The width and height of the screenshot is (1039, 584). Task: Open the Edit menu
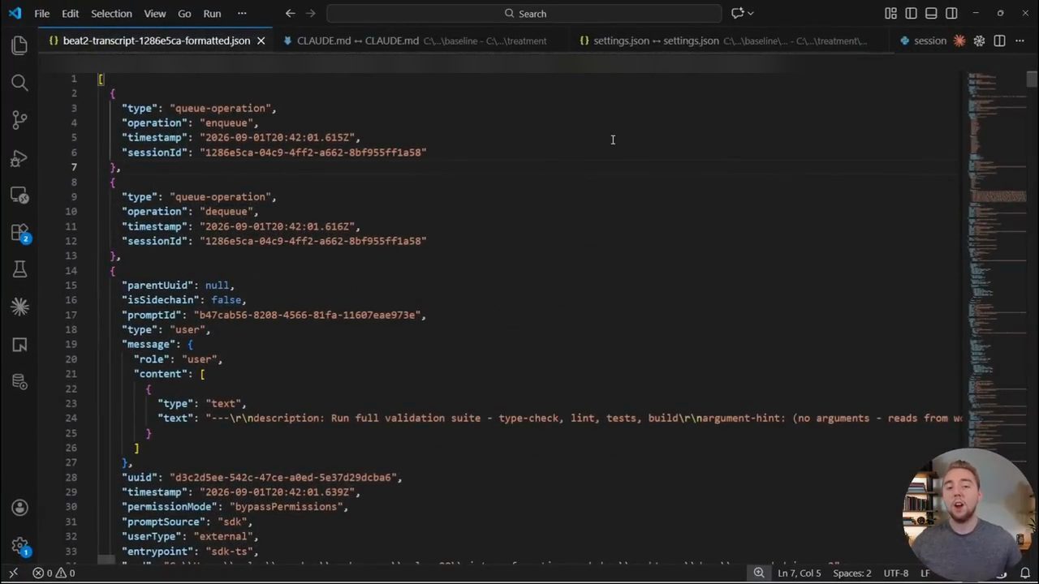coord(71,13)
